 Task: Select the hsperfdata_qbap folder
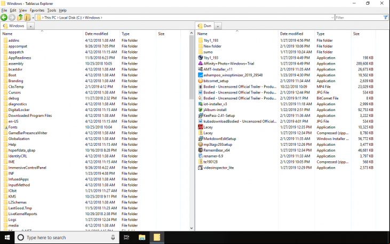coord(22,151)
